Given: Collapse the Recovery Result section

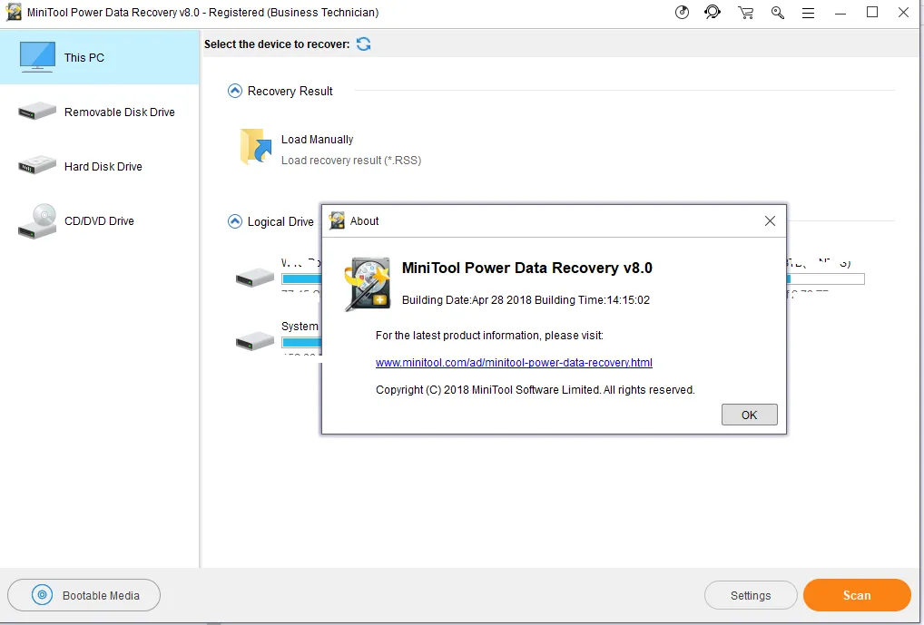Looking at the screenshot, I should [x=234, y=91].
